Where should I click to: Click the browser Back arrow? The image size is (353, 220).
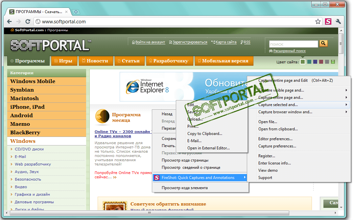(10, 22)
